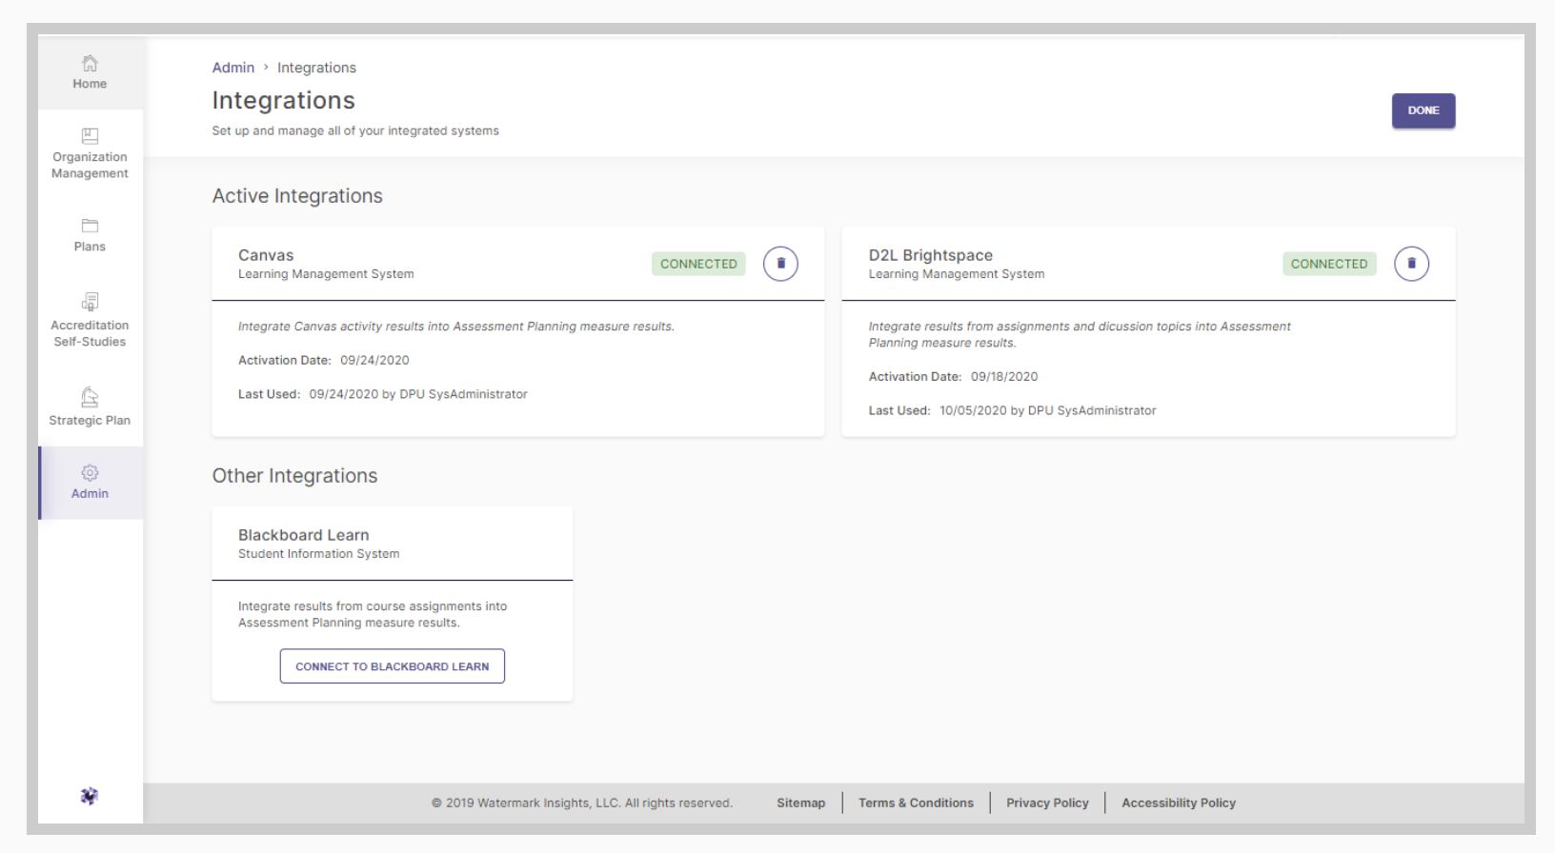Navigate to Admin breadcrumb link
The width and height of the screenshot is (1555, 853).
coord(232,68)
